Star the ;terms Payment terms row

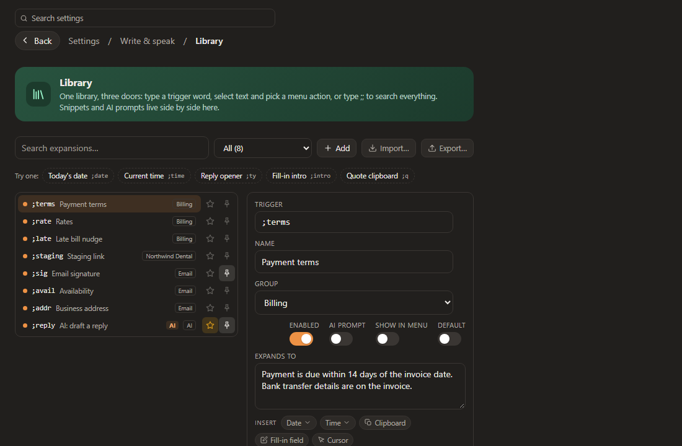[210, 204]
